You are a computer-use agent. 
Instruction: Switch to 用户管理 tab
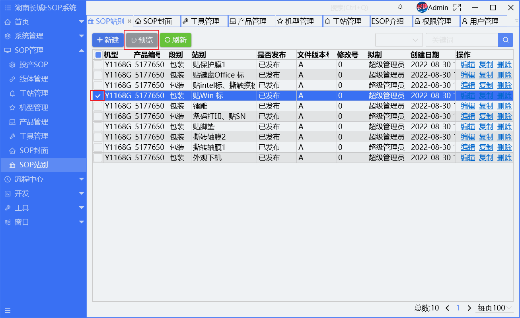[484, 21]
